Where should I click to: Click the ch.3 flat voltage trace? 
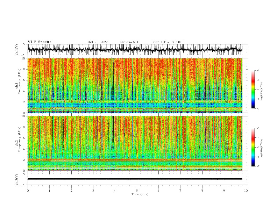(x=135, y=179)
